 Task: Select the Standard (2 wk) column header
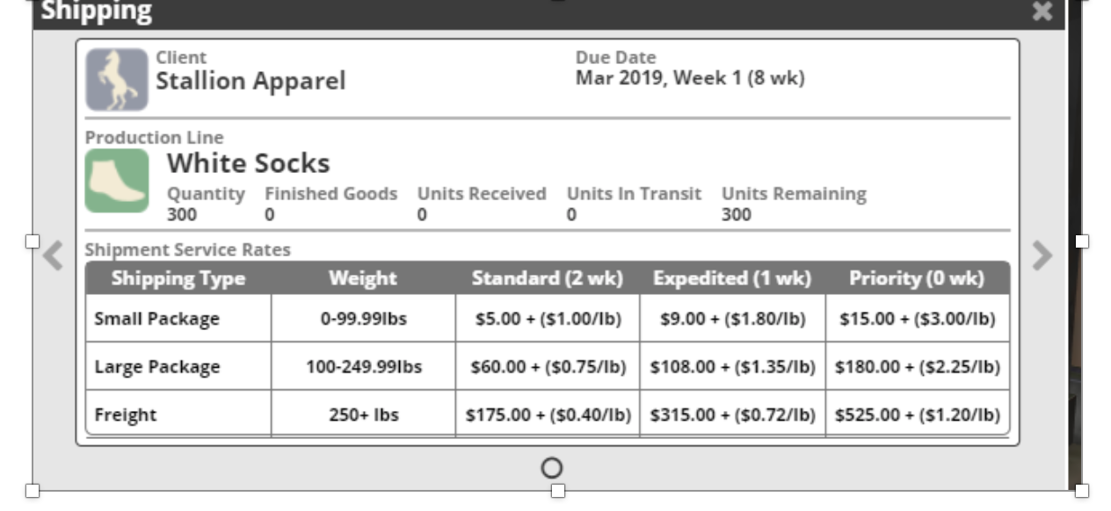pos(547,278)
